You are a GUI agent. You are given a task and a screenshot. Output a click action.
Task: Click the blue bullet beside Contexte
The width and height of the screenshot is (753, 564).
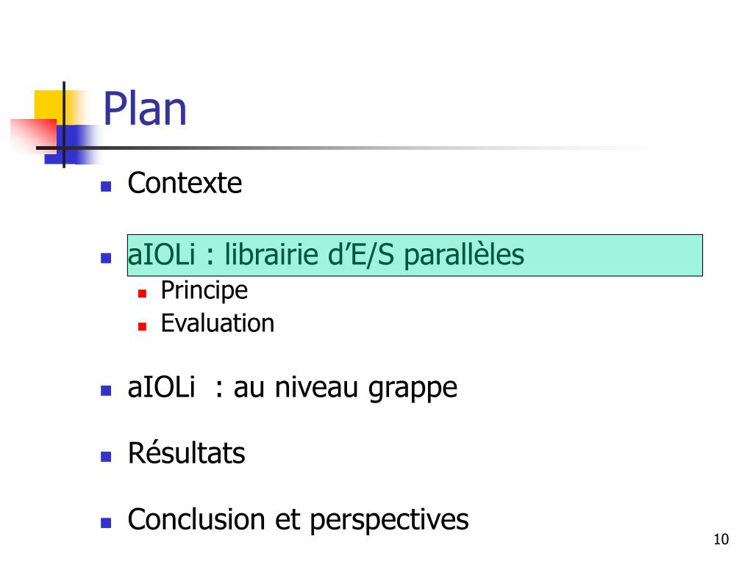106,186
